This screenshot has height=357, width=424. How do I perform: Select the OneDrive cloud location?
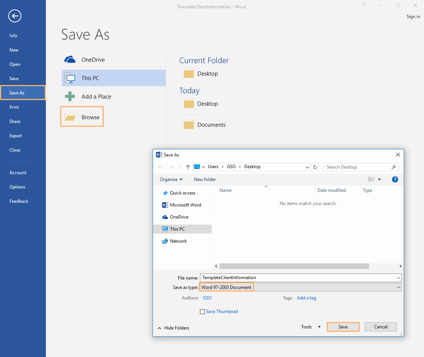coord(93,60)
